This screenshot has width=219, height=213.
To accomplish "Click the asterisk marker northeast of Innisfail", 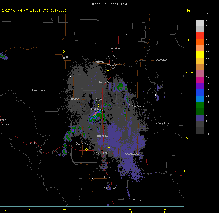I will 128,77.
